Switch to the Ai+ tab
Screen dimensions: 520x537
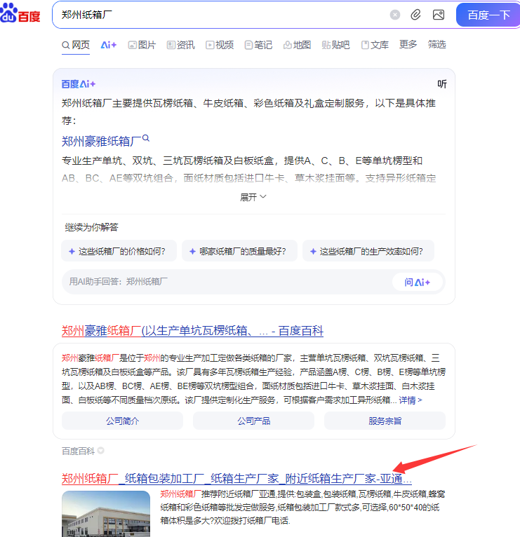pyautogui.click(x=109, y=45)
